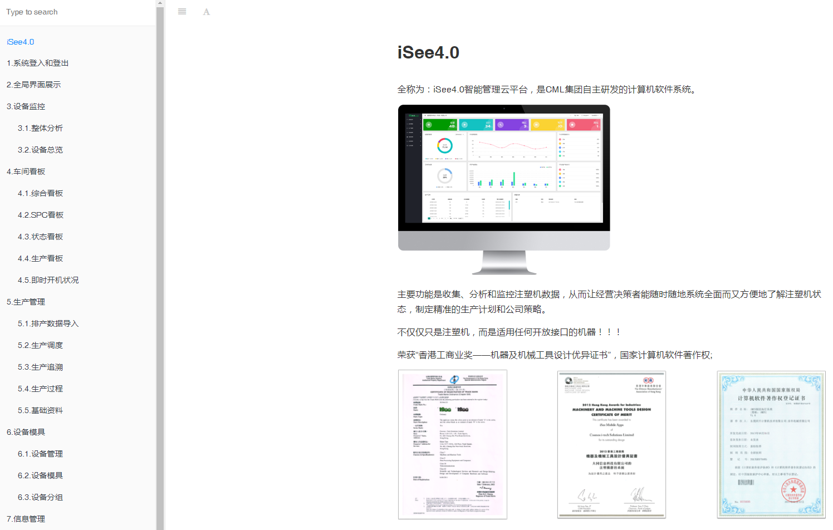Viewport: 833px width, 530px height.
Task: Select 4.5.即时开机状况 in the sidebar
Action: pos(48,280)
